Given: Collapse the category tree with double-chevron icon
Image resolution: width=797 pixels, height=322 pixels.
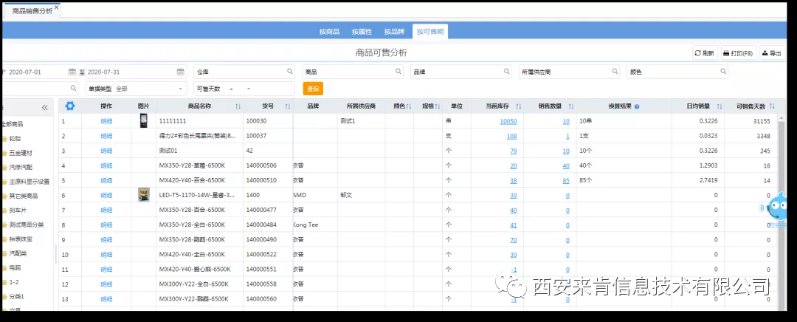Looking at the screenshot, I should point(45,107).
